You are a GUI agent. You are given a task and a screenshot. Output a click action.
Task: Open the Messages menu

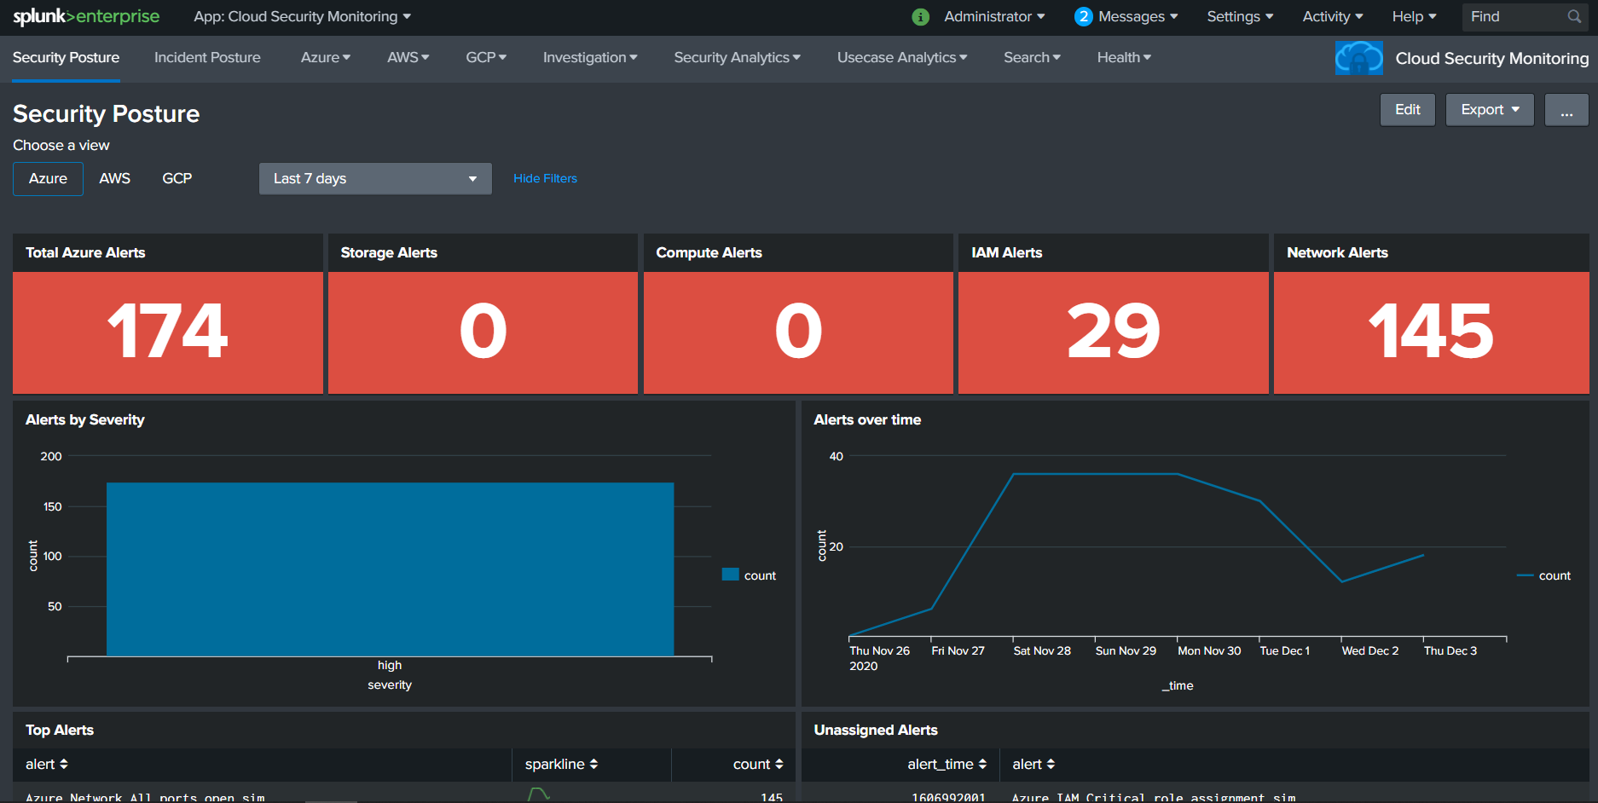point(1138,16)
